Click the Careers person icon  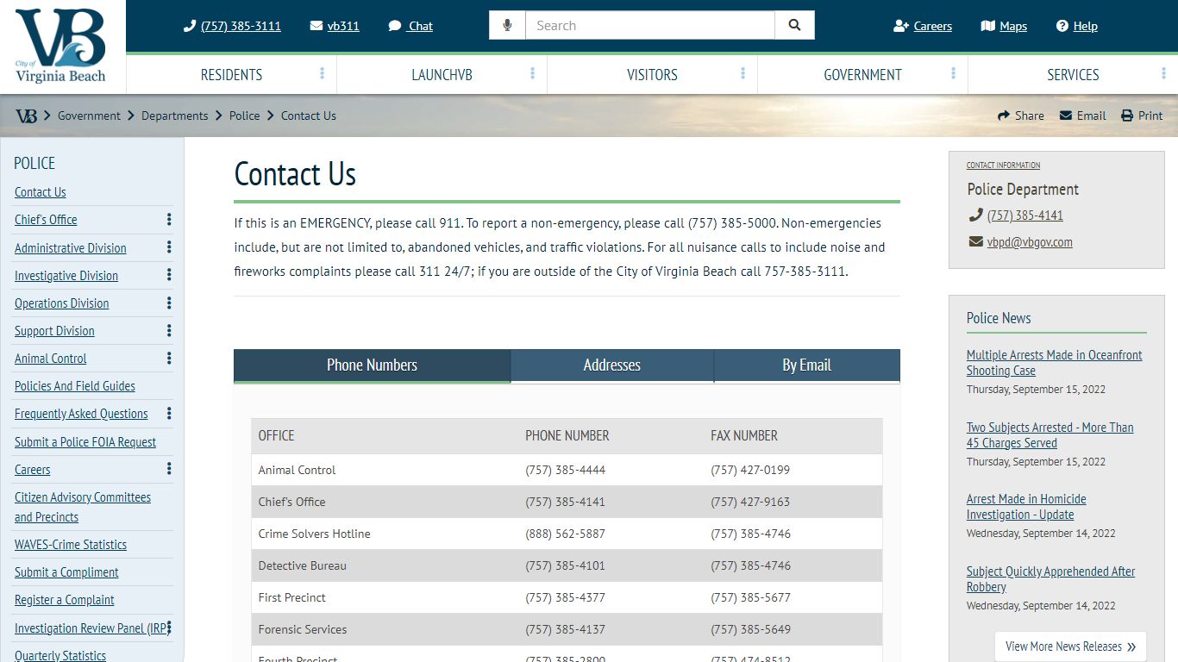[901, 26]
